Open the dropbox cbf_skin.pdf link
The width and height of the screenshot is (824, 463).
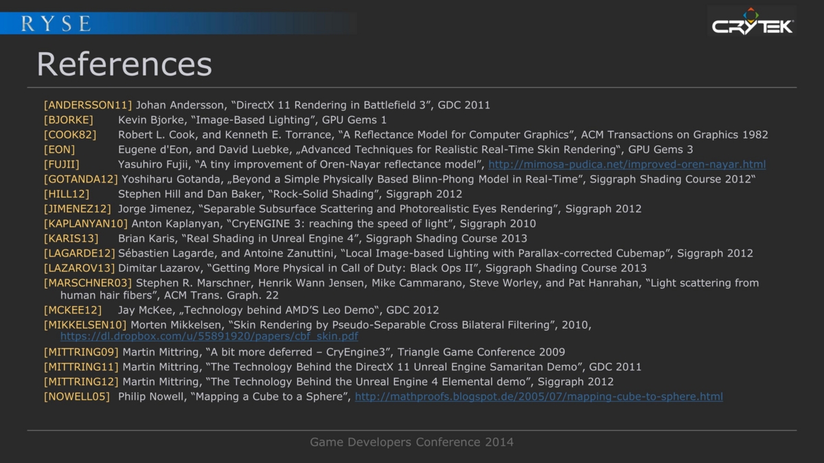(x=209, y=337)
